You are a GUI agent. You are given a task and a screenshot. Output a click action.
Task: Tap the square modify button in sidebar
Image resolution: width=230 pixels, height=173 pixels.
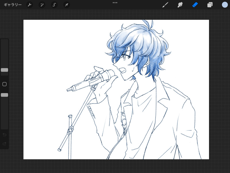tap(5, 84)
